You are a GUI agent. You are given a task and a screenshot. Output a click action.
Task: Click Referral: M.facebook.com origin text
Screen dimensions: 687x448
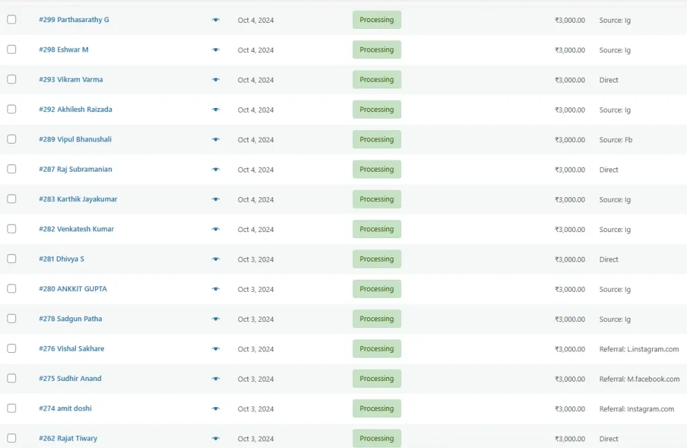639,379
